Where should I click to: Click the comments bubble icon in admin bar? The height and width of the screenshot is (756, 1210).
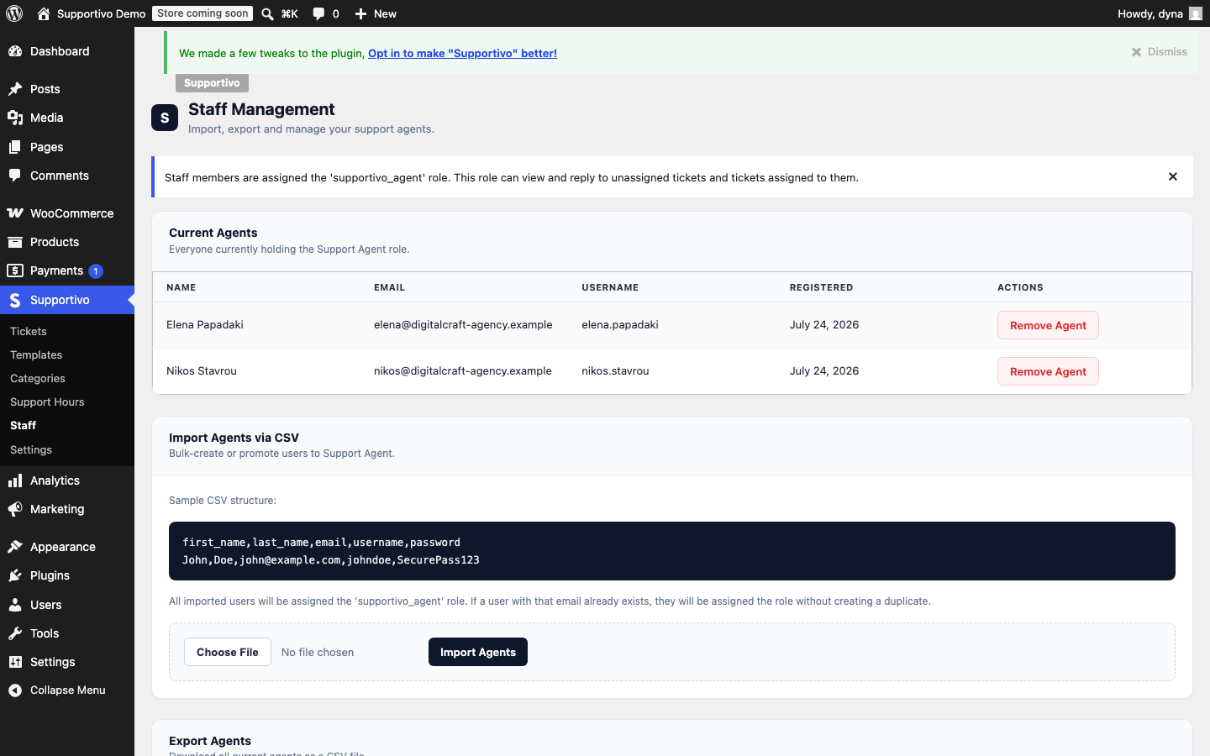pyautogui.click(x=318, y=13)
